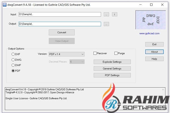This screenshot has height=113, width=170.
Task: Open the Decimal Places dropdown
Action: 77,62
